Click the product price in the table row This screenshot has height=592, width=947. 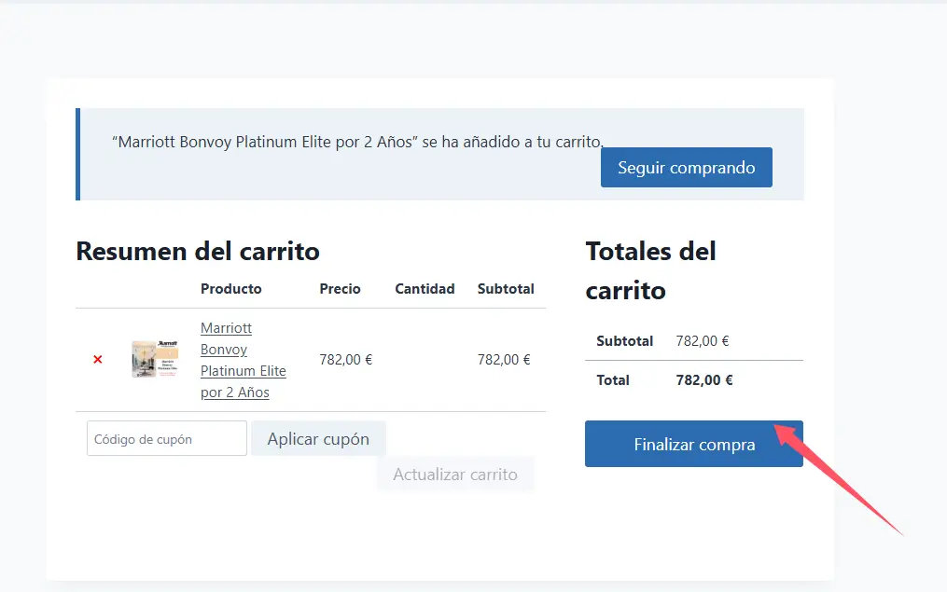[345, 359]
